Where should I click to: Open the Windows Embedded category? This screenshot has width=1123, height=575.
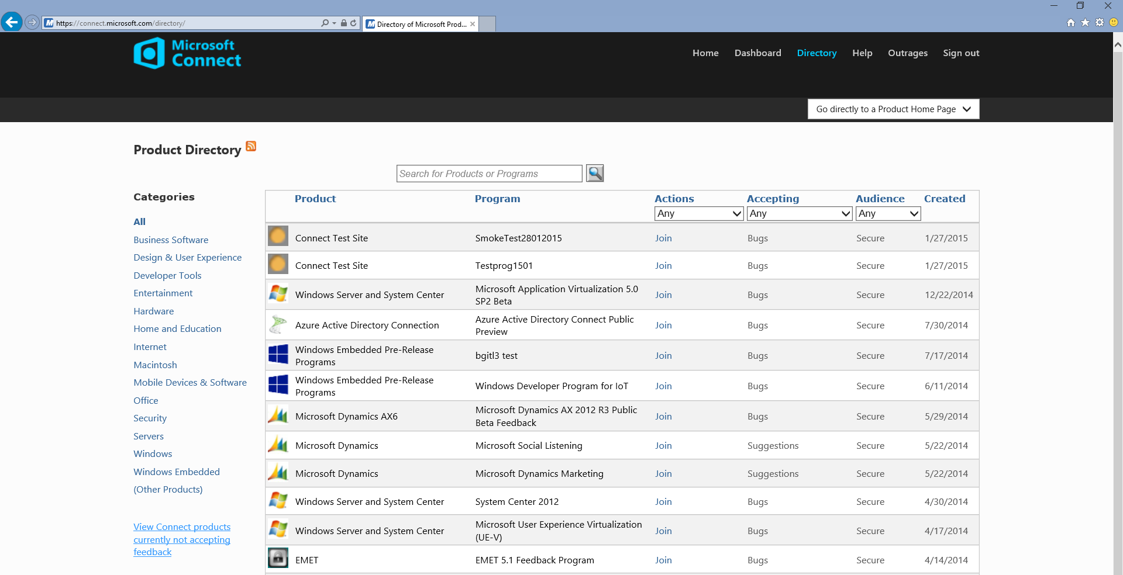177,472
